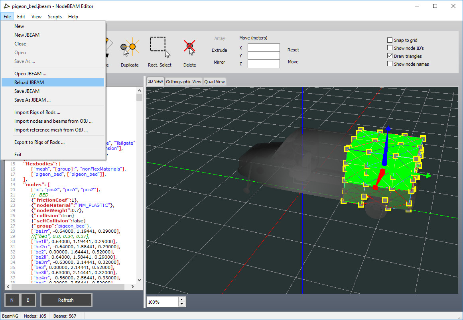Click the Refresh button

(x=66, y=300)
